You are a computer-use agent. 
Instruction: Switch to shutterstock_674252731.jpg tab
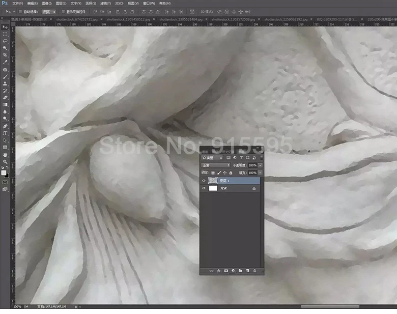point(77,19)
